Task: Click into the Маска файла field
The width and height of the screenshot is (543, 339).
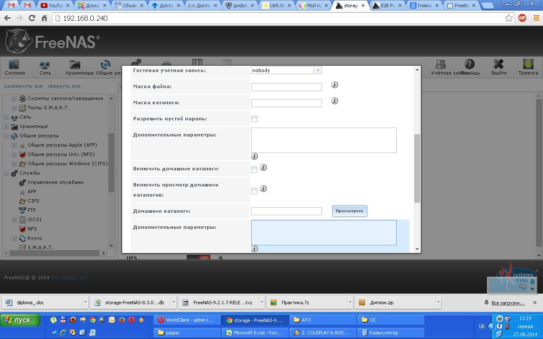Action: [x=286, y=87]
